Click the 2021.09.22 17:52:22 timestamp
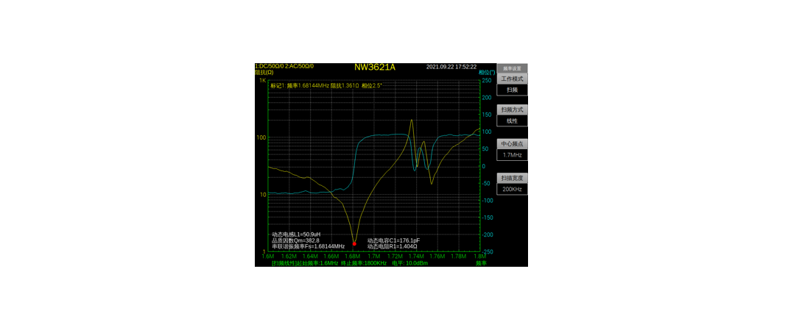 pos(451,67)
